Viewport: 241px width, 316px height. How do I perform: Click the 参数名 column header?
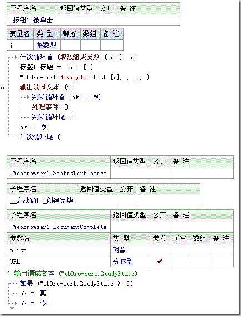tap(58, 238)
